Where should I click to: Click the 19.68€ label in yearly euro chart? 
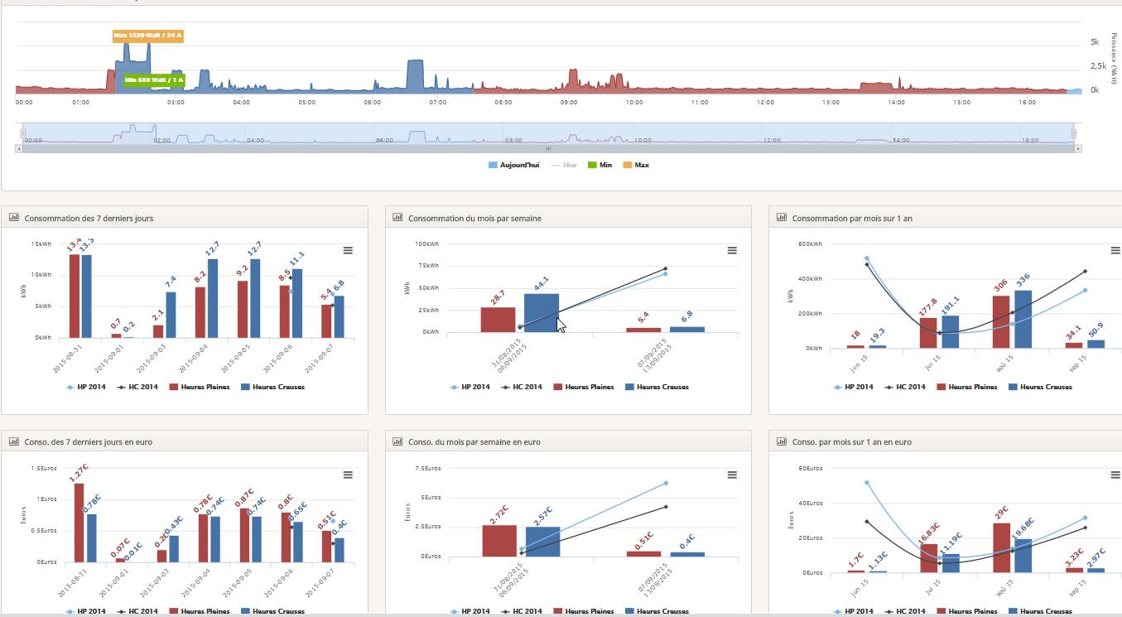coord(1024,527)
